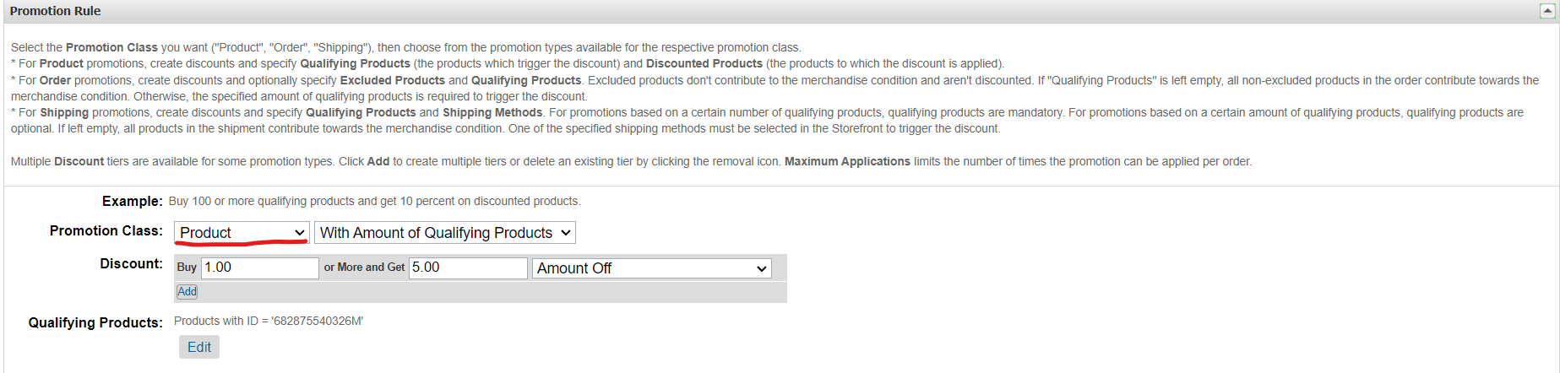
Task: Click the Buy amount field showing 1.00
Action: click(259, 268)
